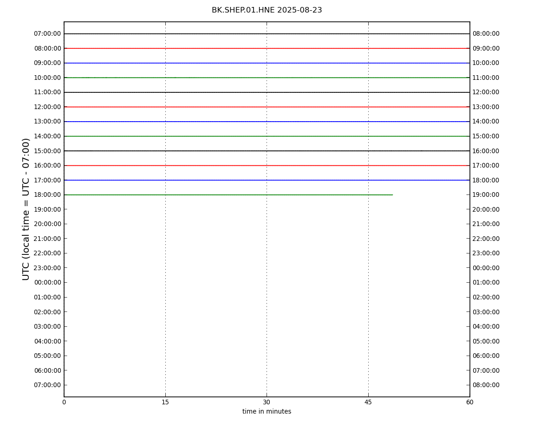Viewport: 534px width, 441px height.
Task: Click the blue trace starting at 09:00:00 UTC
Action: 267,63
